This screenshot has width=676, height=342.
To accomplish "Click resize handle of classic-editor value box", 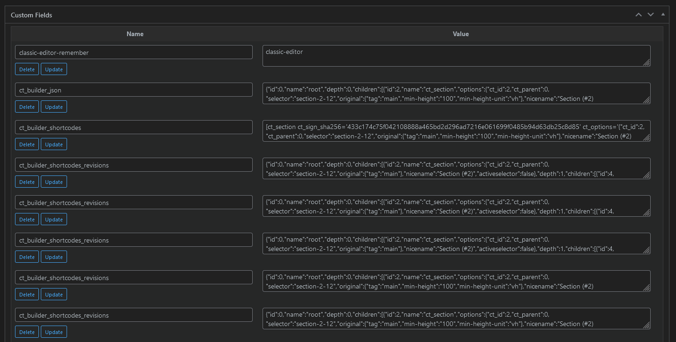I will click(646, 62).
